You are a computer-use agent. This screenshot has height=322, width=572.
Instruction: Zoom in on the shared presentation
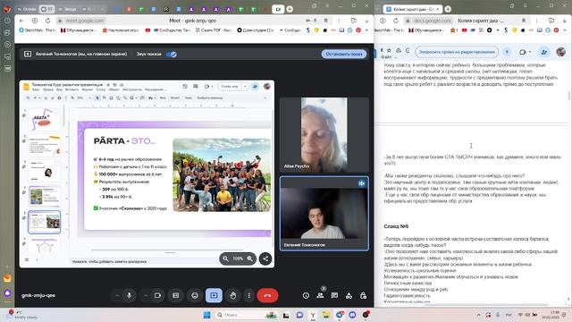pyautogui.click(x=250, y=258)
